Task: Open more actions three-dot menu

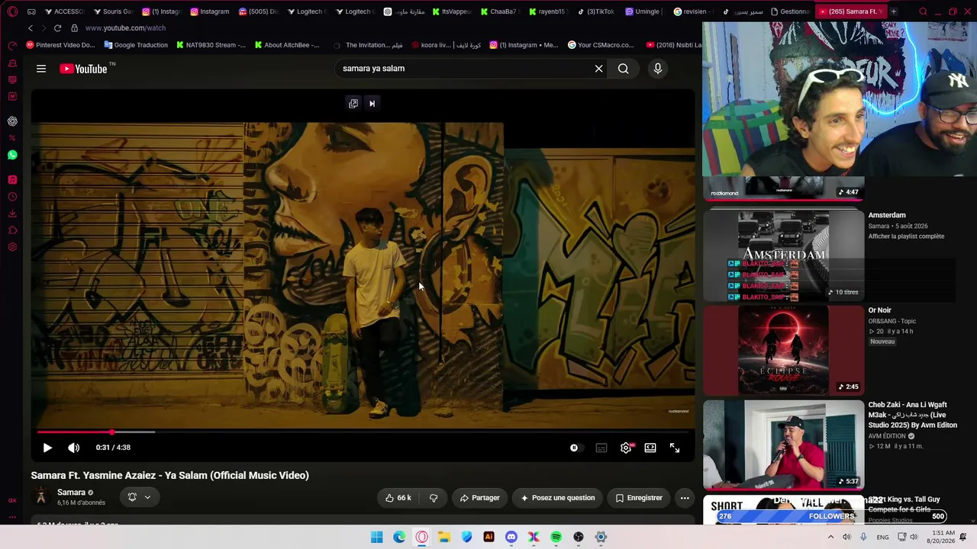Action: (685, 498)
